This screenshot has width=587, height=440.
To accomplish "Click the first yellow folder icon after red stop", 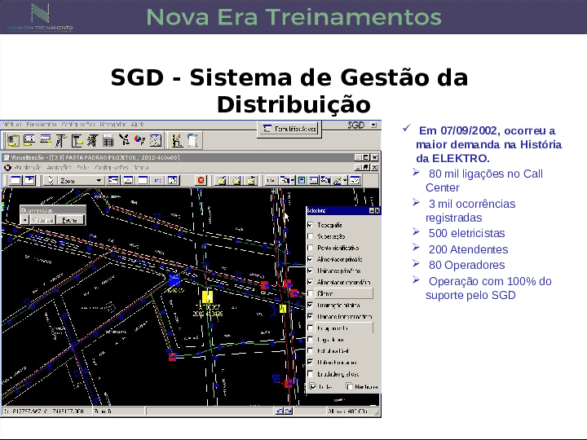I will (222, 180).
